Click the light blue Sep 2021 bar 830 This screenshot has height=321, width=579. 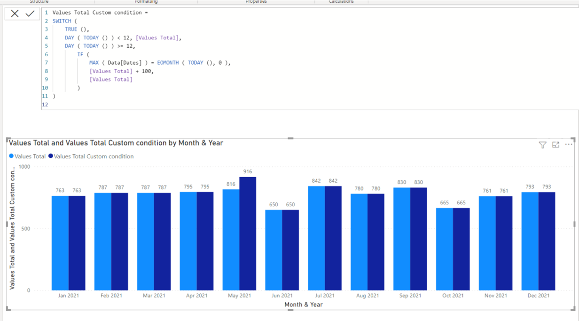(402, 239)
